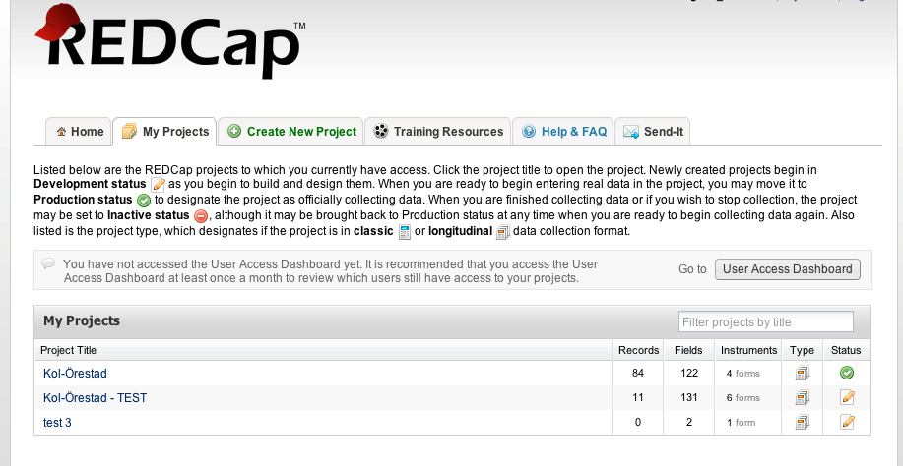The height and width of the screenshot is (466, 903).
Task: Focus the Filter projects by title field
Action: tap(765, 321)
